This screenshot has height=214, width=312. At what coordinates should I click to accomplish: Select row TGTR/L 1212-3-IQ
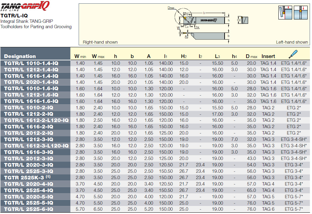point(155,139)
